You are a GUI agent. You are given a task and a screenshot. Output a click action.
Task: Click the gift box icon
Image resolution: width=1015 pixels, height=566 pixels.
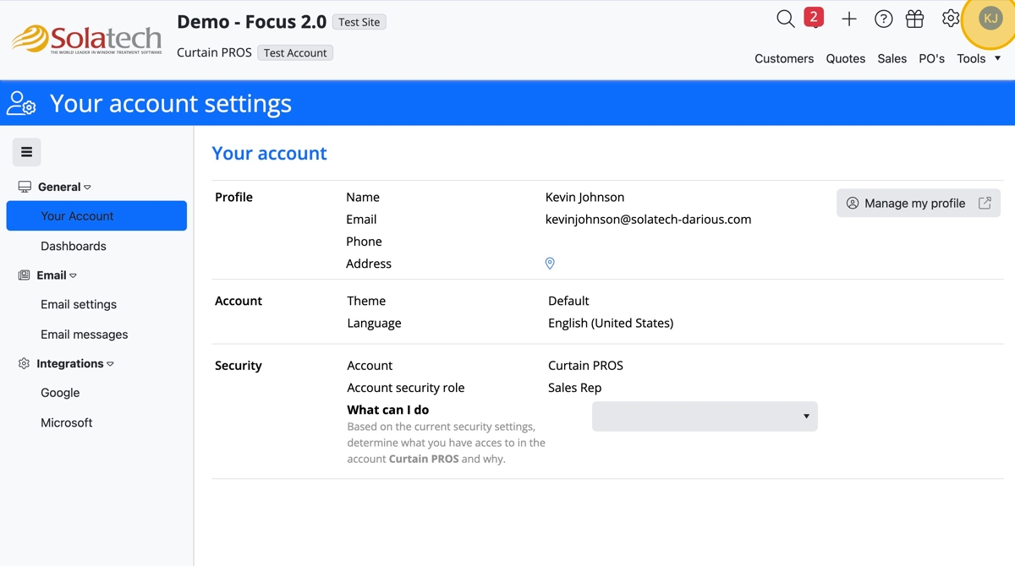914,19
